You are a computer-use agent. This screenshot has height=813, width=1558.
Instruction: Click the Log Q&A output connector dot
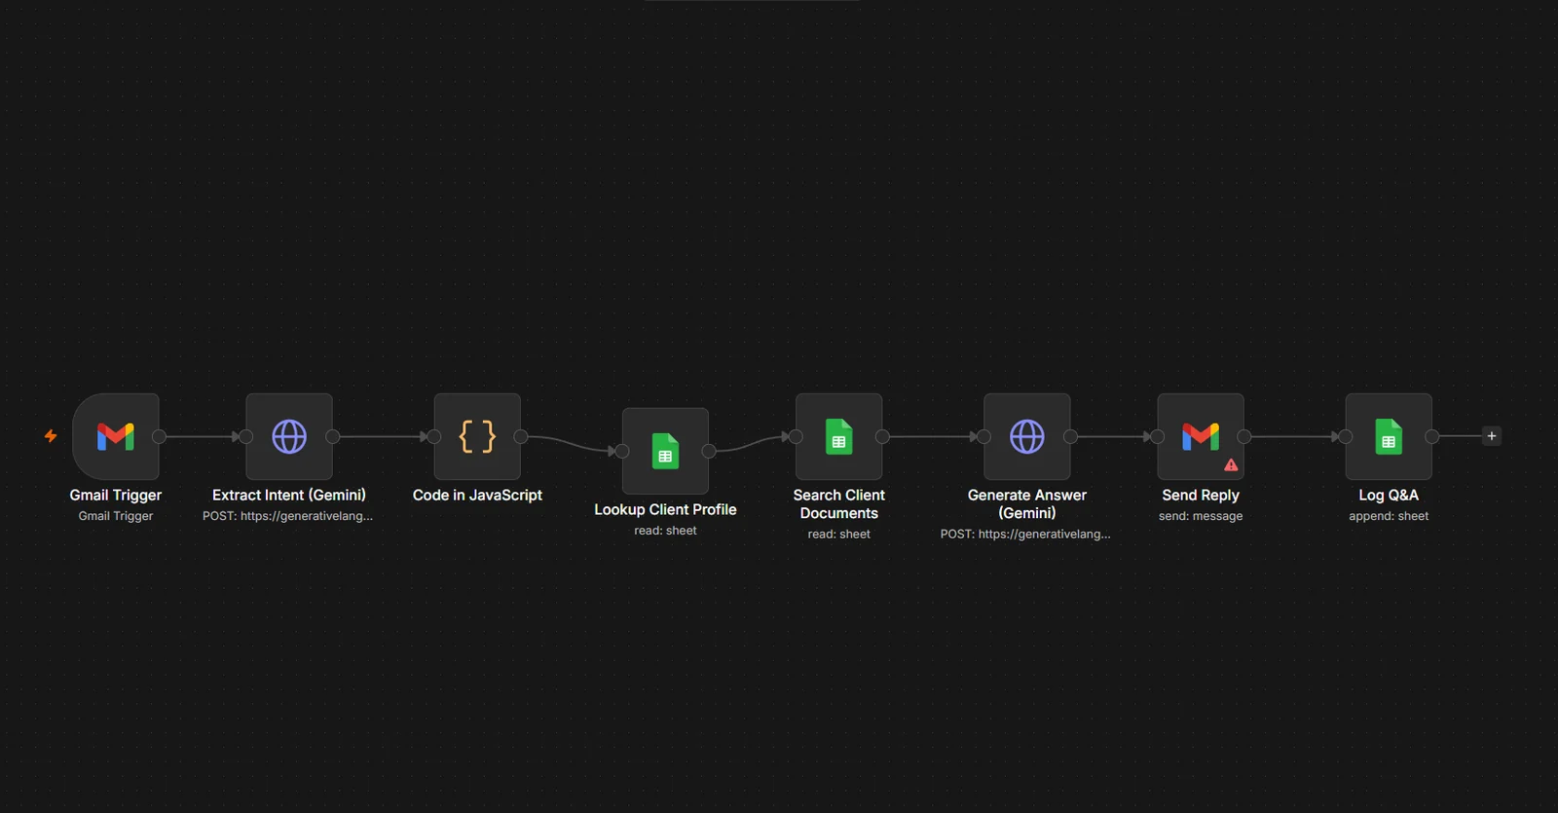1431,436
